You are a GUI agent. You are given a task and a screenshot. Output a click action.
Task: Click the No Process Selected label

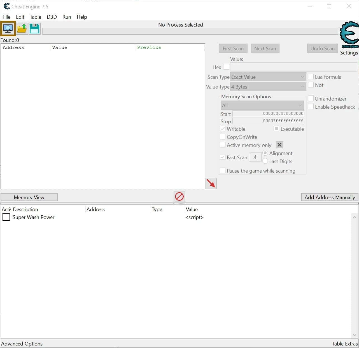(180, 25)
